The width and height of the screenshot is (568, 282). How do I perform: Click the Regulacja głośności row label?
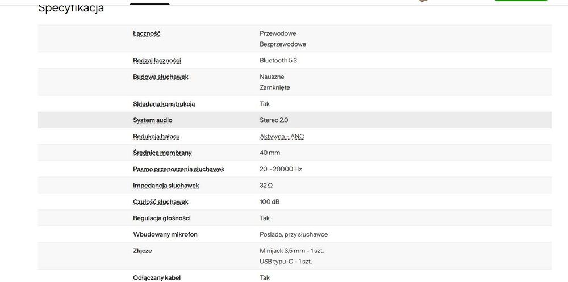point(161,218)
